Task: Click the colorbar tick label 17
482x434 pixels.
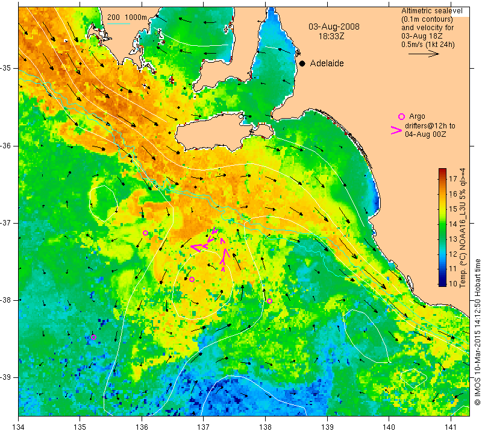Action: point(453,178)
